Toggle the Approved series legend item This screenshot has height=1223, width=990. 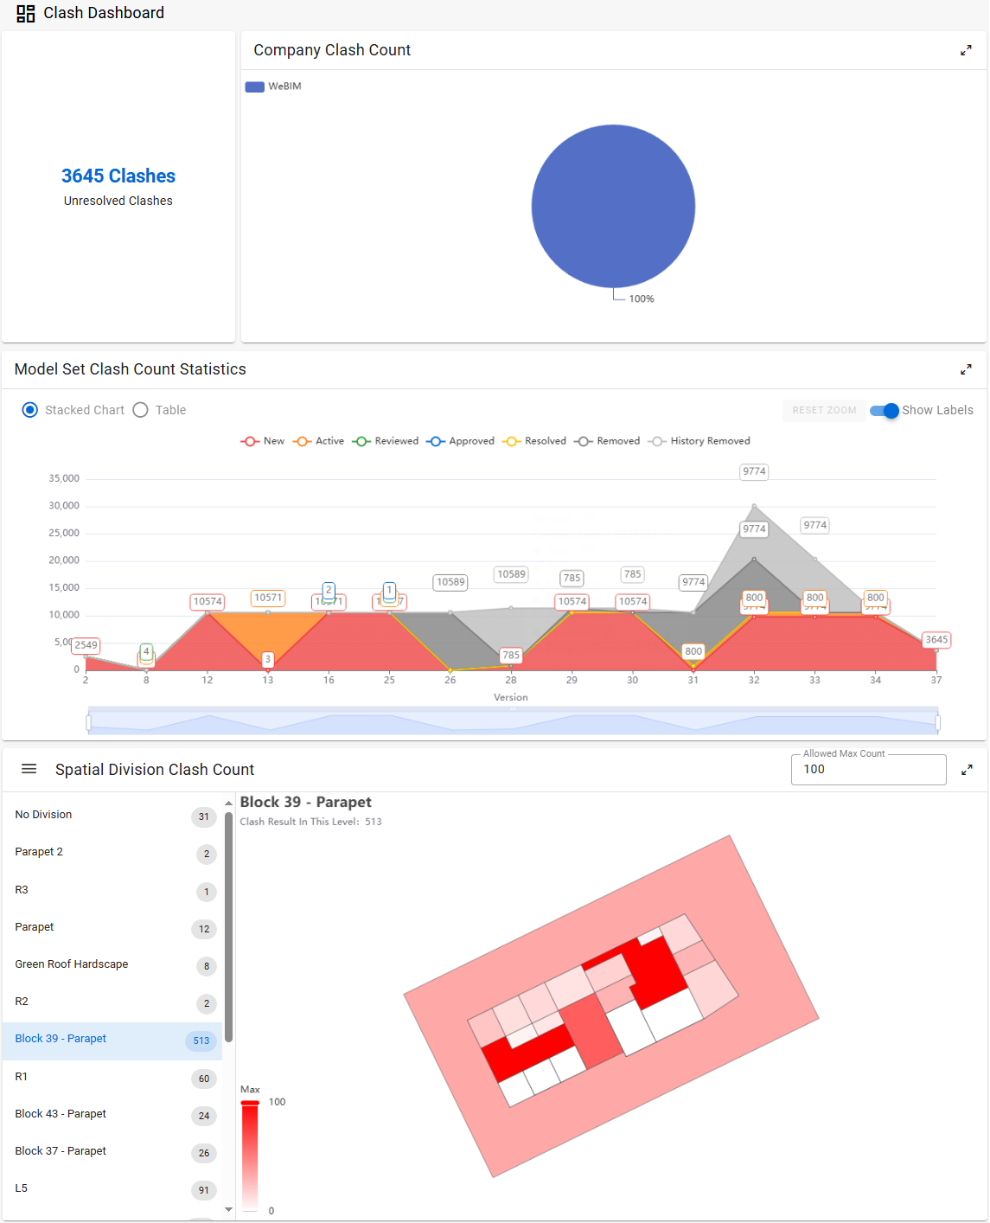pyautogui.click(x=460, y=441)
